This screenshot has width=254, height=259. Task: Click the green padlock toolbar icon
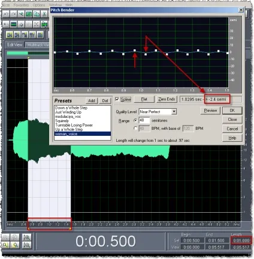(44, 24)
